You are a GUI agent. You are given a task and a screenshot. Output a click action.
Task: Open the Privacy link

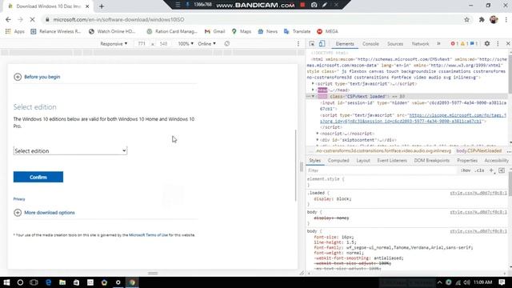pos(19,199)
